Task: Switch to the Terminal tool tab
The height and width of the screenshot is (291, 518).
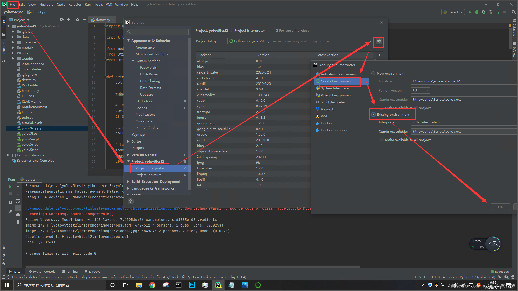Action: (x=70, y=272)
